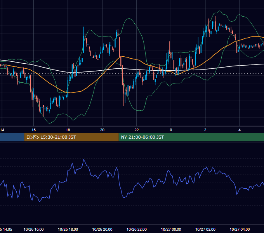264x233 pixels.
Task: Click the 10/27 04:00 indicator time label
Action: click(x=240, y=230)
